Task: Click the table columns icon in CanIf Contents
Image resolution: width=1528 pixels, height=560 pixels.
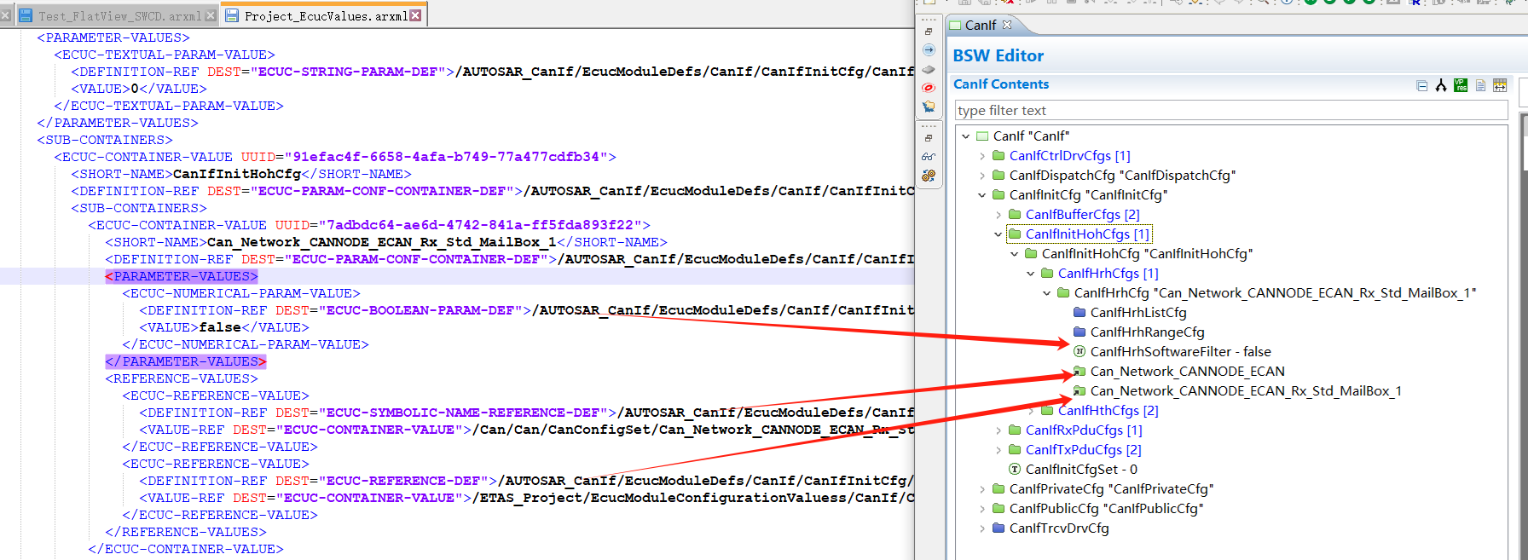Action: click(1500, 85)
